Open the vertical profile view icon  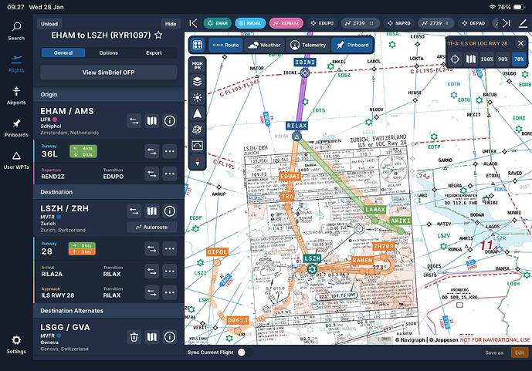(197, 146)
